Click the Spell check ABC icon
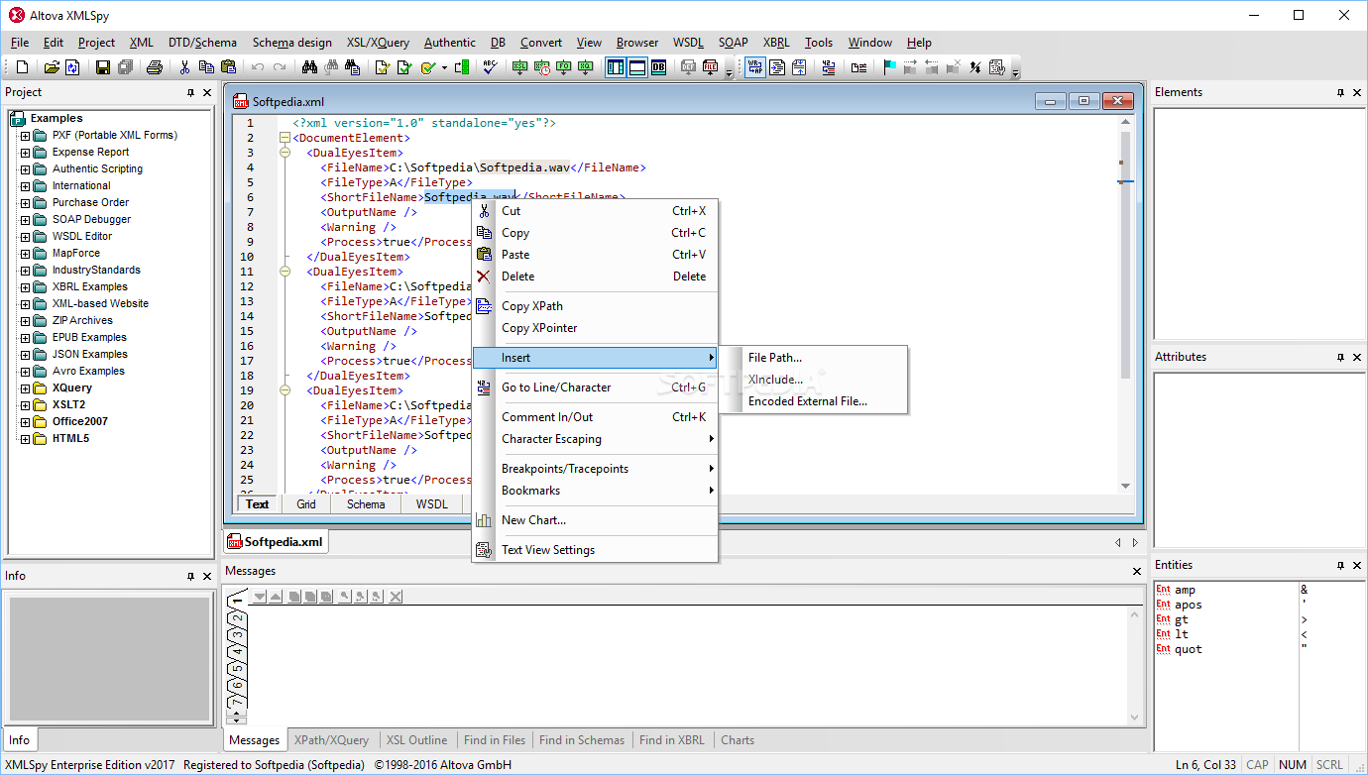 [x=489, y=67]
